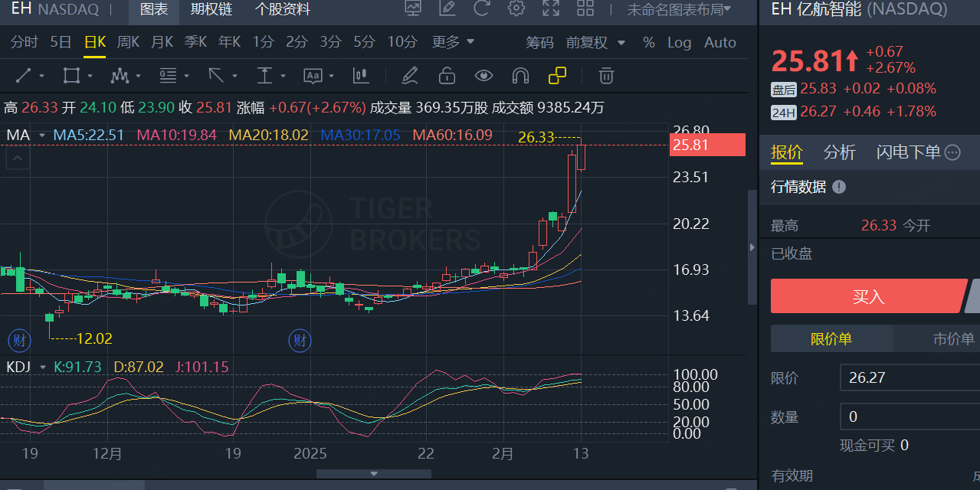Switch to the 期权链 tab
This screenshot has height=490, width=980.
coord(211,10)
